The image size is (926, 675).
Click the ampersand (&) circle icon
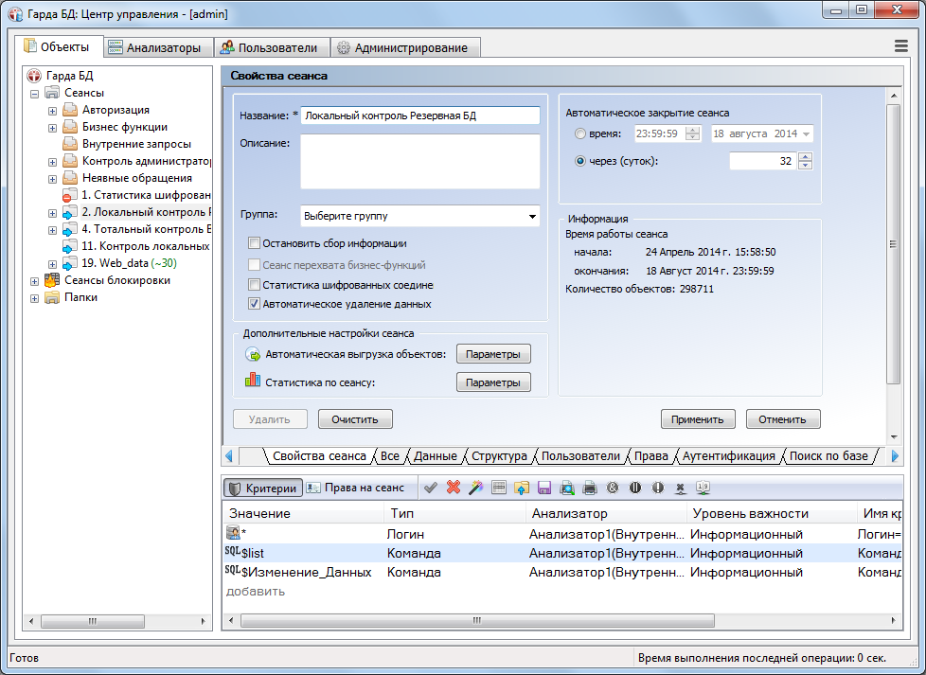pos(613,488)
